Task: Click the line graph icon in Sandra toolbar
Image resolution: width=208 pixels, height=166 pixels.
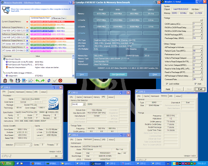Action: (30, 80)
